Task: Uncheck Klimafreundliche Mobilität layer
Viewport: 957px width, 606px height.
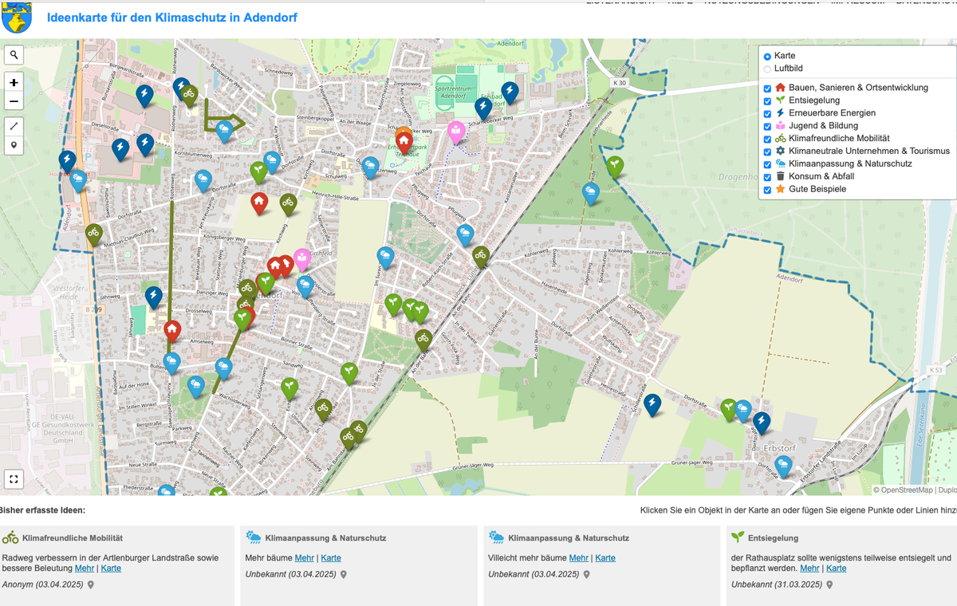Action: click(x=767, y=139)
